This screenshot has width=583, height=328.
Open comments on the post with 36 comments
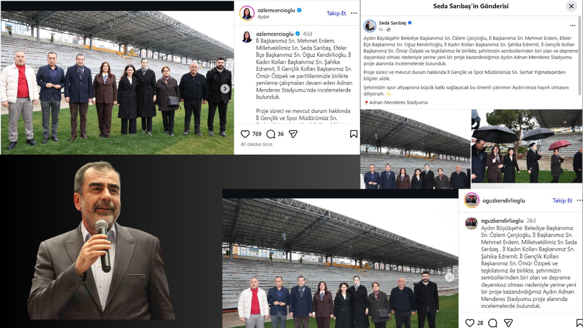pos(271,134)
